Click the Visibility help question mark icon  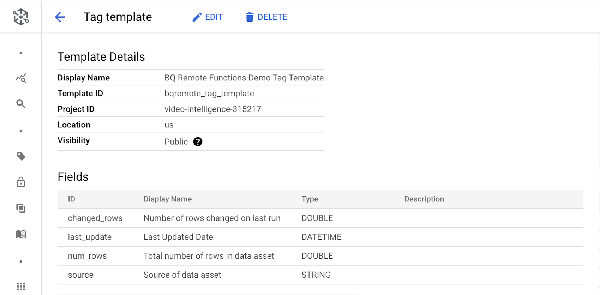tap(198, 142)
